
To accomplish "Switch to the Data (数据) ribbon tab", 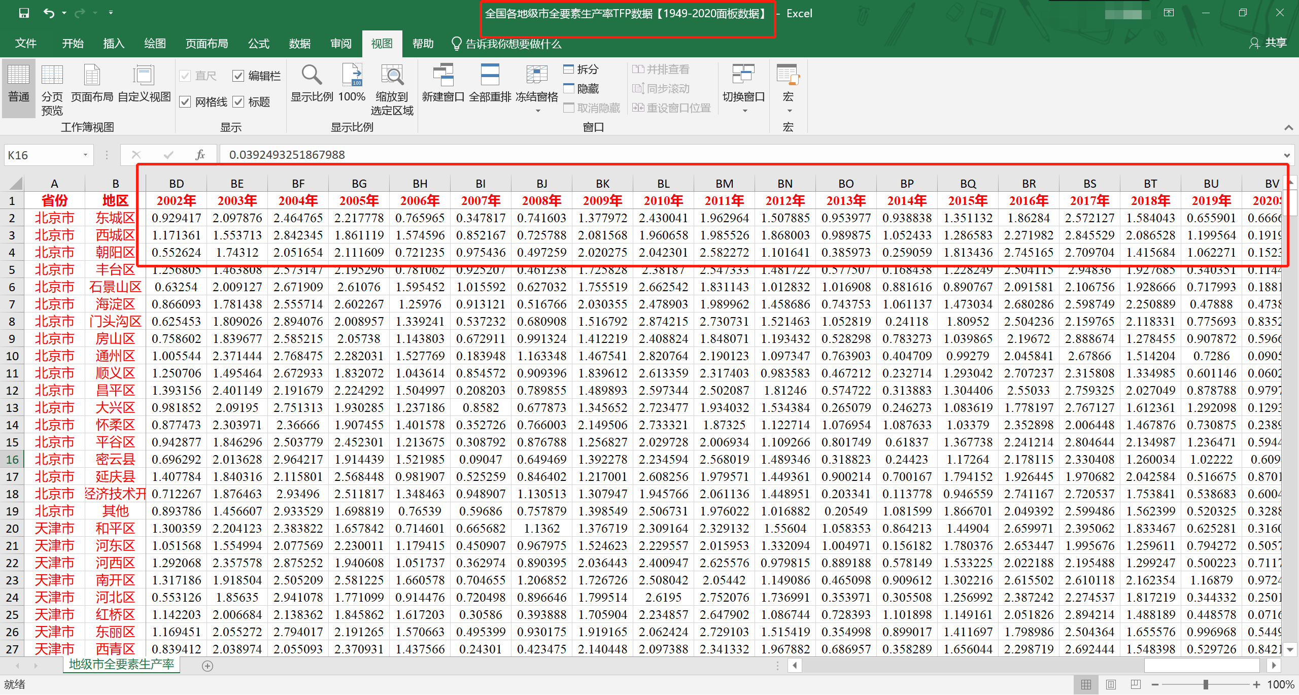I will click(299, 44).
